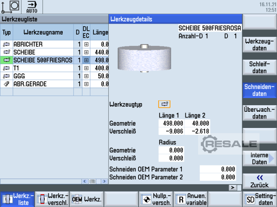
Task: Select the ABR.GERADE dresser type icon
Action: [6, 83]
